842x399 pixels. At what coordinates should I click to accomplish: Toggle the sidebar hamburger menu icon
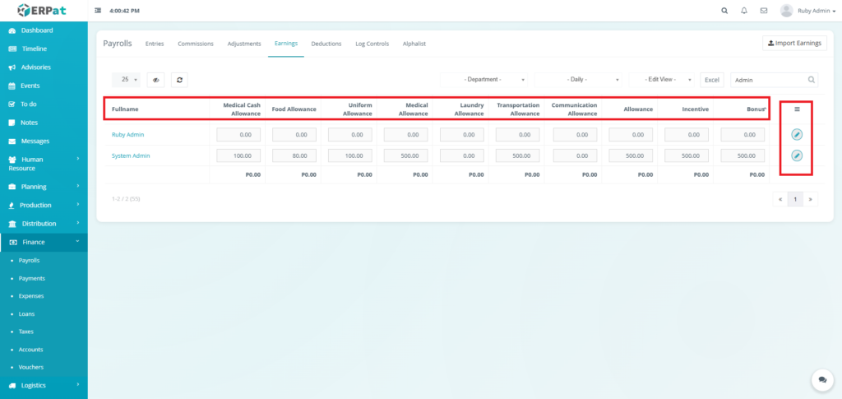click(x=99, y=11)
